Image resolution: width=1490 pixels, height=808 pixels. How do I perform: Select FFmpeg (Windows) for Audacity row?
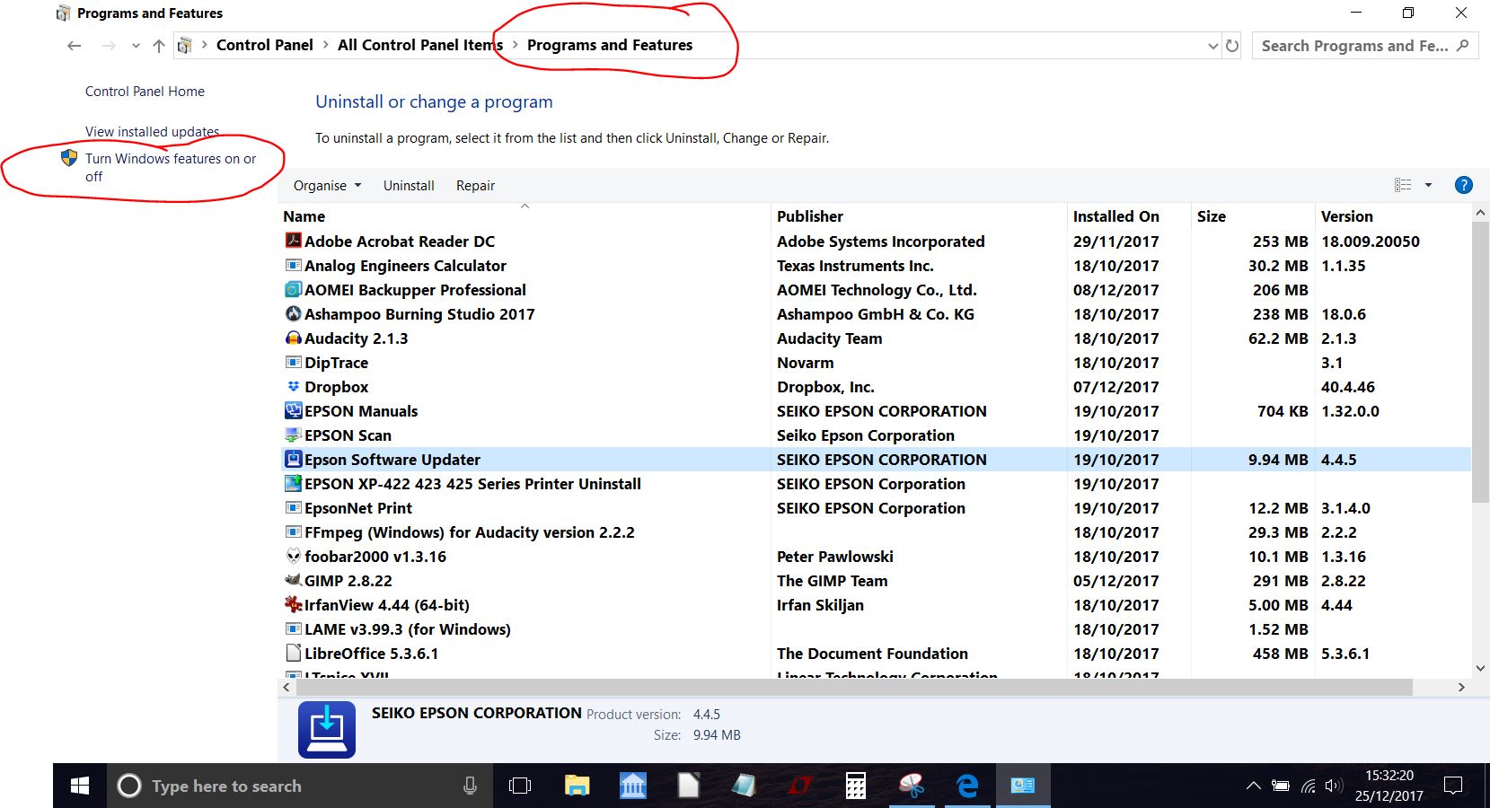[x=876, y=531]
